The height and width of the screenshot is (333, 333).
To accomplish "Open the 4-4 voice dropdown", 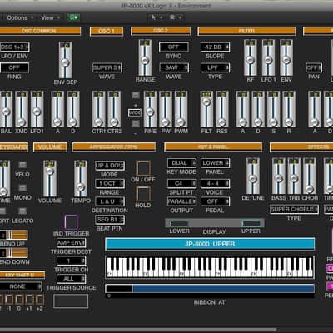I will 215,183.
